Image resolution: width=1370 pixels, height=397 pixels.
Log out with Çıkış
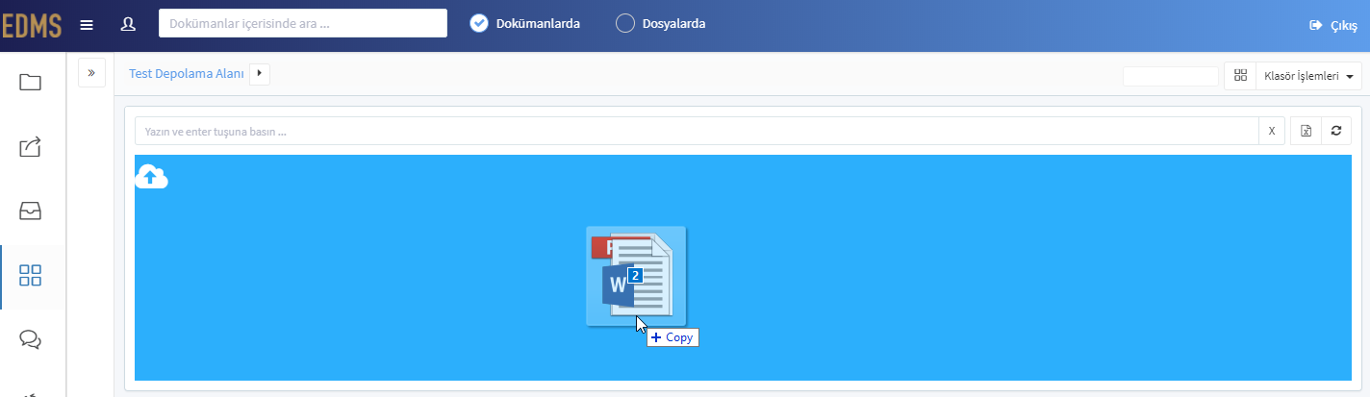(1333, 26)
